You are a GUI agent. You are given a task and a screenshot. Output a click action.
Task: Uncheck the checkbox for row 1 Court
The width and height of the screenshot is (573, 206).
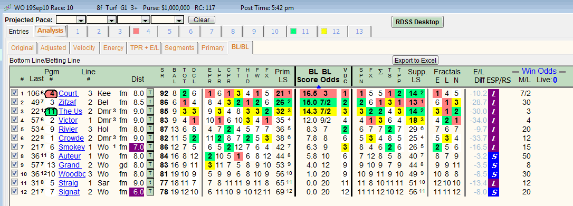[14, 93]
